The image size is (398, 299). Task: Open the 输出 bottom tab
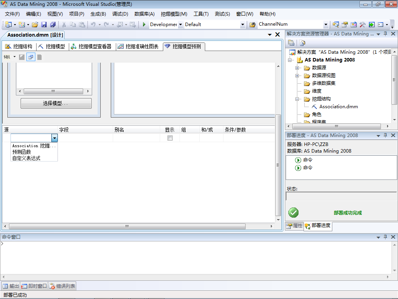pyautogui.click(x=11, y=286)
